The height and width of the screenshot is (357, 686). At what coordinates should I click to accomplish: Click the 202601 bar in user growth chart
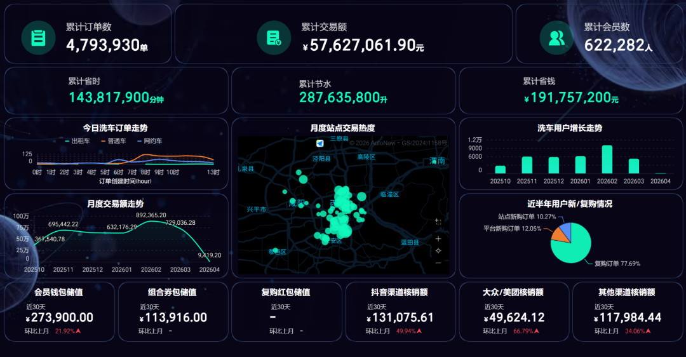[580, 165]
